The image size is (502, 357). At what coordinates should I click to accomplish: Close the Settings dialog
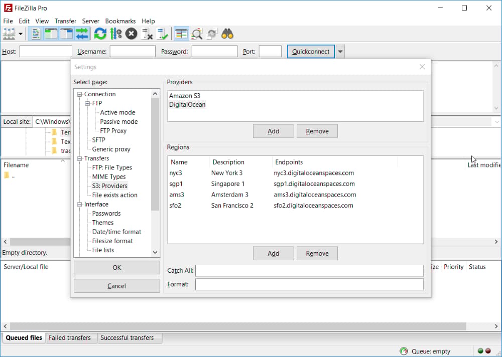422,67
